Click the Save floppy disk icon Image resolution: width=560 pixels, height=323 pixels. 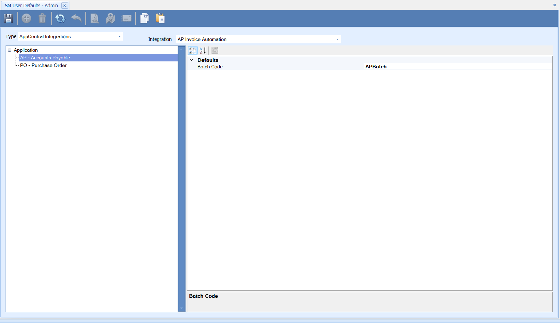point(8,18)
